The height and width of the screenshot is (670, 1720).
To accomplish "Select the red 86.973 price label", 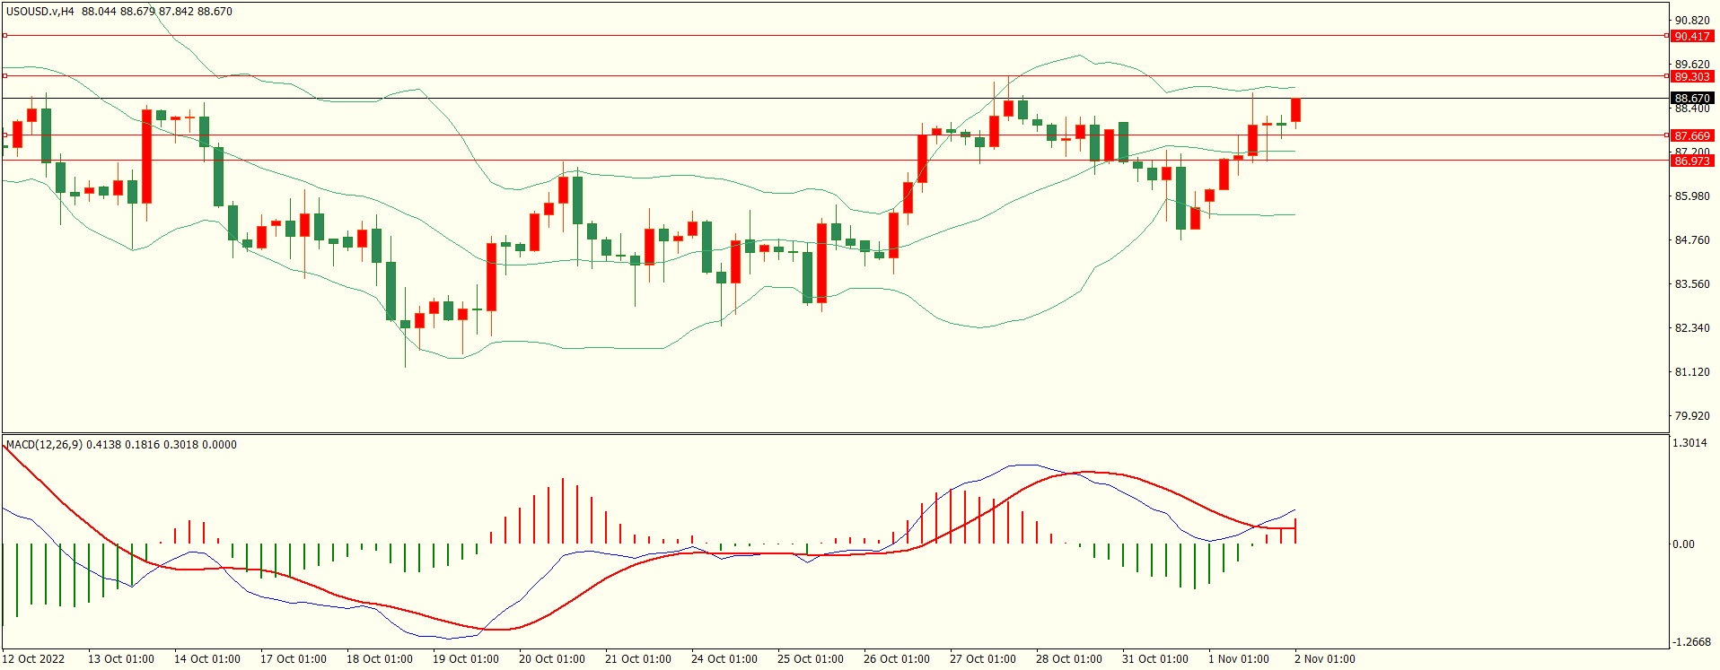I will [x=1692, y=161].
